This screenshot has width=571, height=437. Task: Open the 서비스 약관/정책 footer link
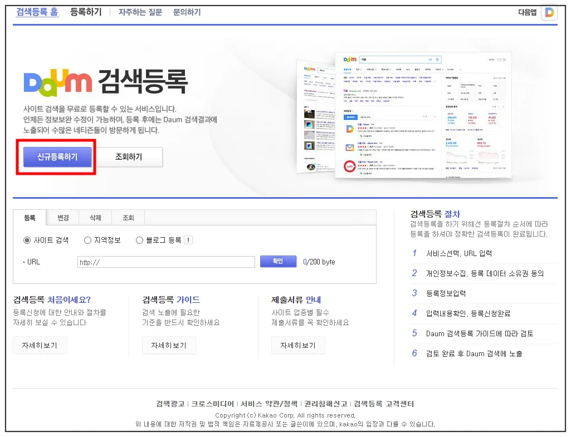click(x=269, y=404)
